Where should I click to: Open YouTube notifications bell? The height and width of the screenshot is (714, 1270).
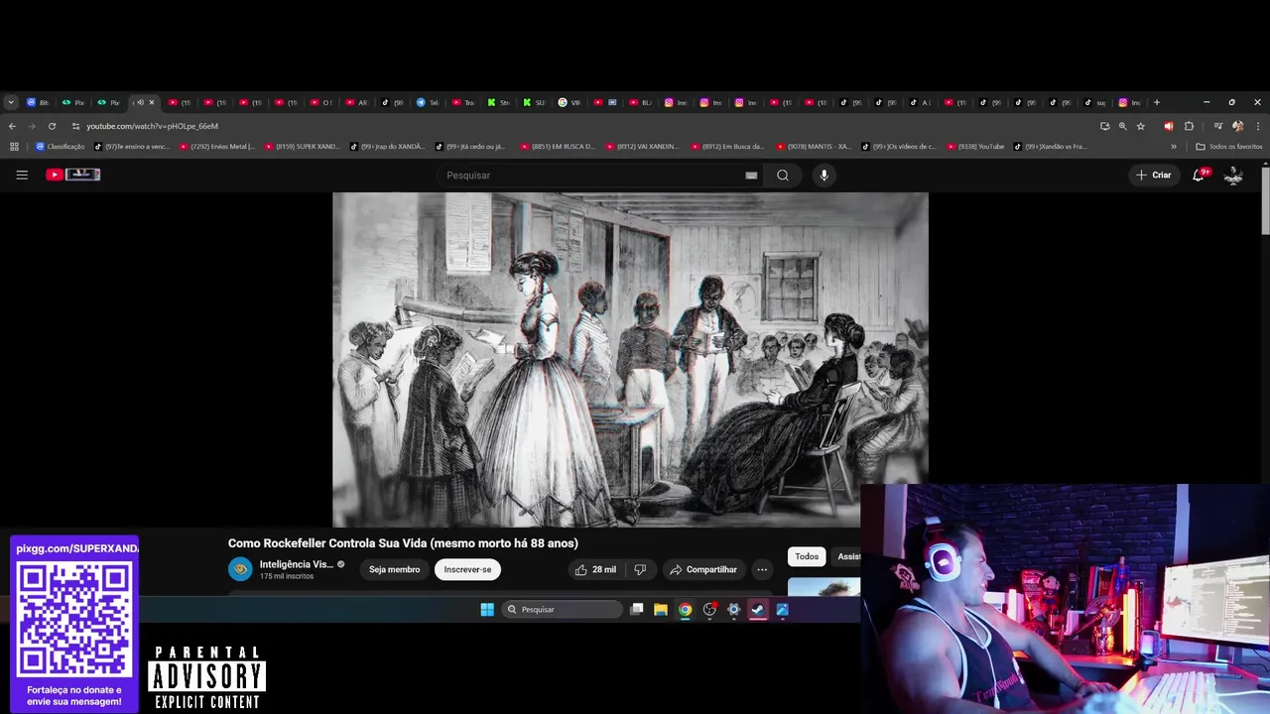click(x=1199, y=175)
